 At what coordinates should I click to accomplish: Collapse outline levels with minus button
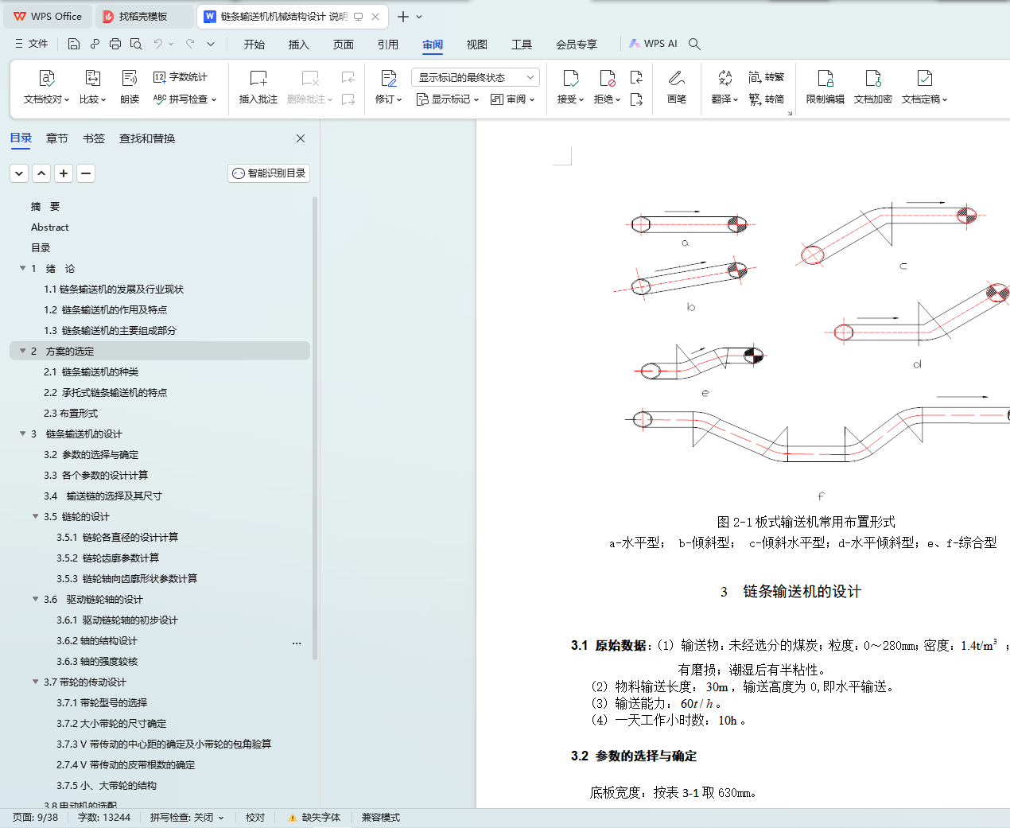pyautogui.click(x=86, y=173)
